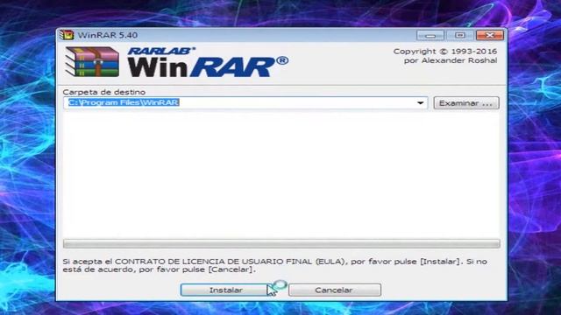The width and height of the screenshot is (561, 315).
Task: Click the EULA license agreement notice text
Action: pos(274,265)
